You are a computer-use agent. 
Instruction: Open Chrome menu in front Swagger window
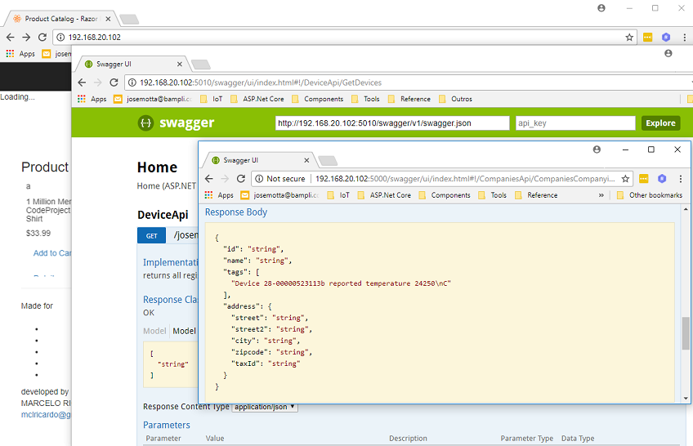click(680, 179)
